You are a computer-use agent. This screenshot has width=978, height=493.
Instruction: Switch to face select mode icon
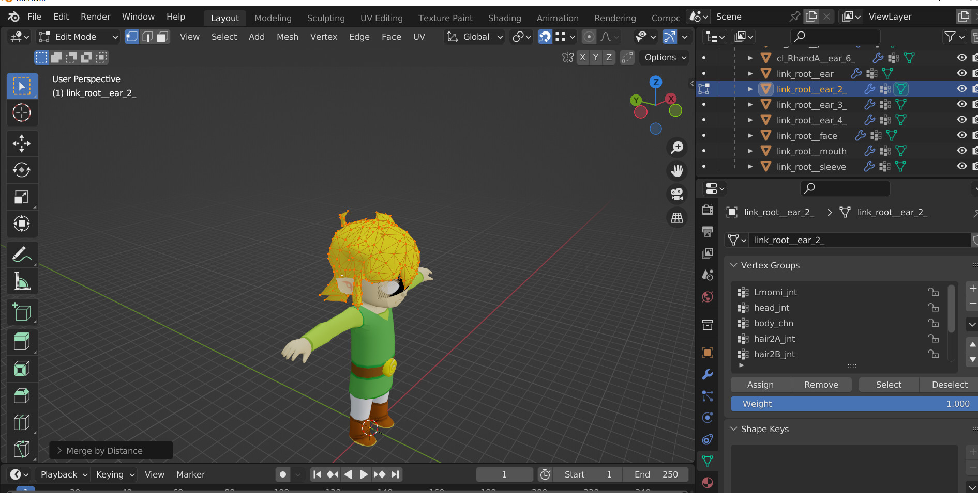[x=162, y=37]
